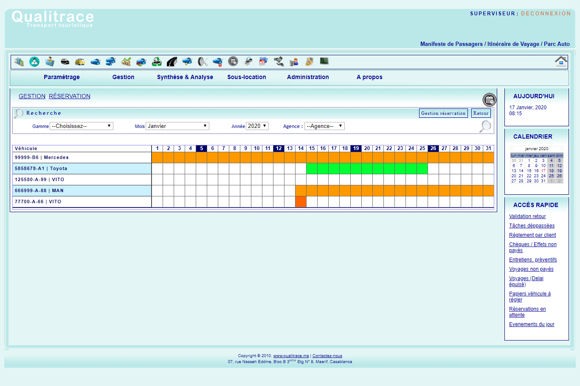This screenshot has height=386, width=580.
Task: Click the green recycle car icon
Action: (157, 62)
